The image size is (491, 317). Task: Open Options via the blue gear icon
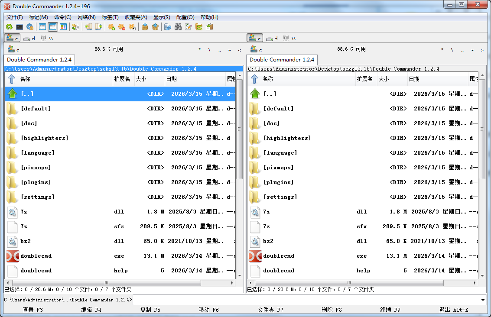(29, 27)
